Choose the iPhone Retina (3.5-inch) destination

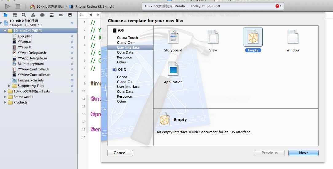pos(92,6)
